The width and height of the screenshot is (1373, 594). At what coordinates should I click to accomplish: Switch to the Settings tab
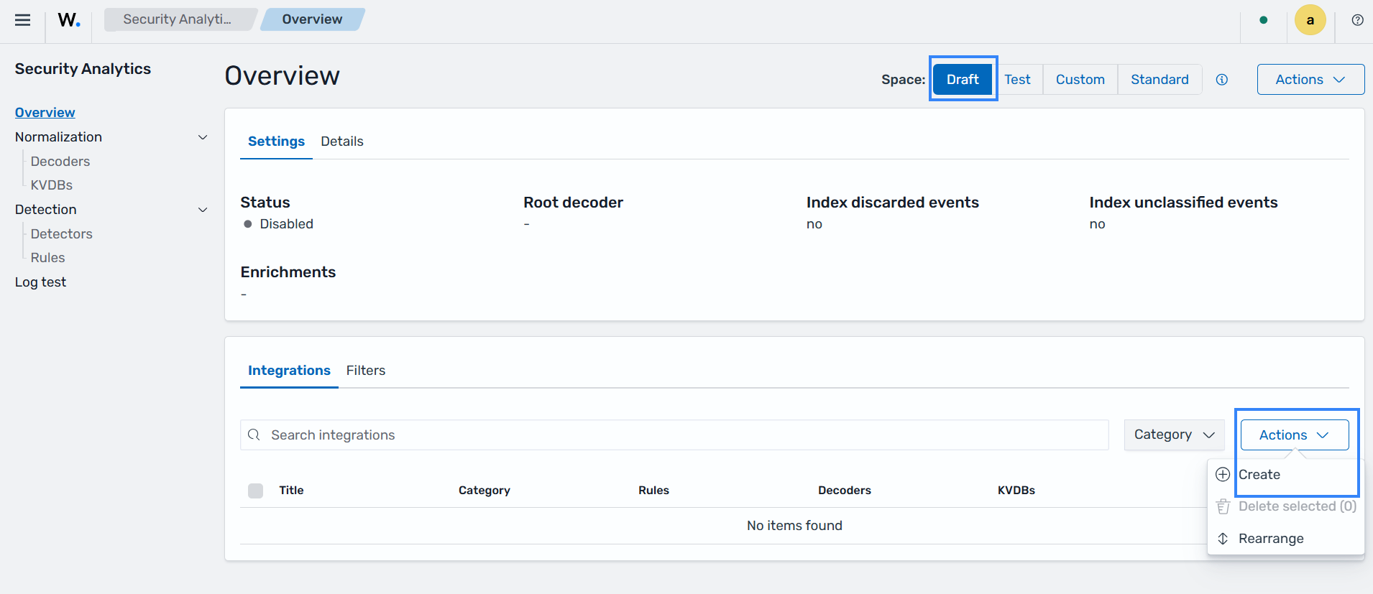(276, 141)
